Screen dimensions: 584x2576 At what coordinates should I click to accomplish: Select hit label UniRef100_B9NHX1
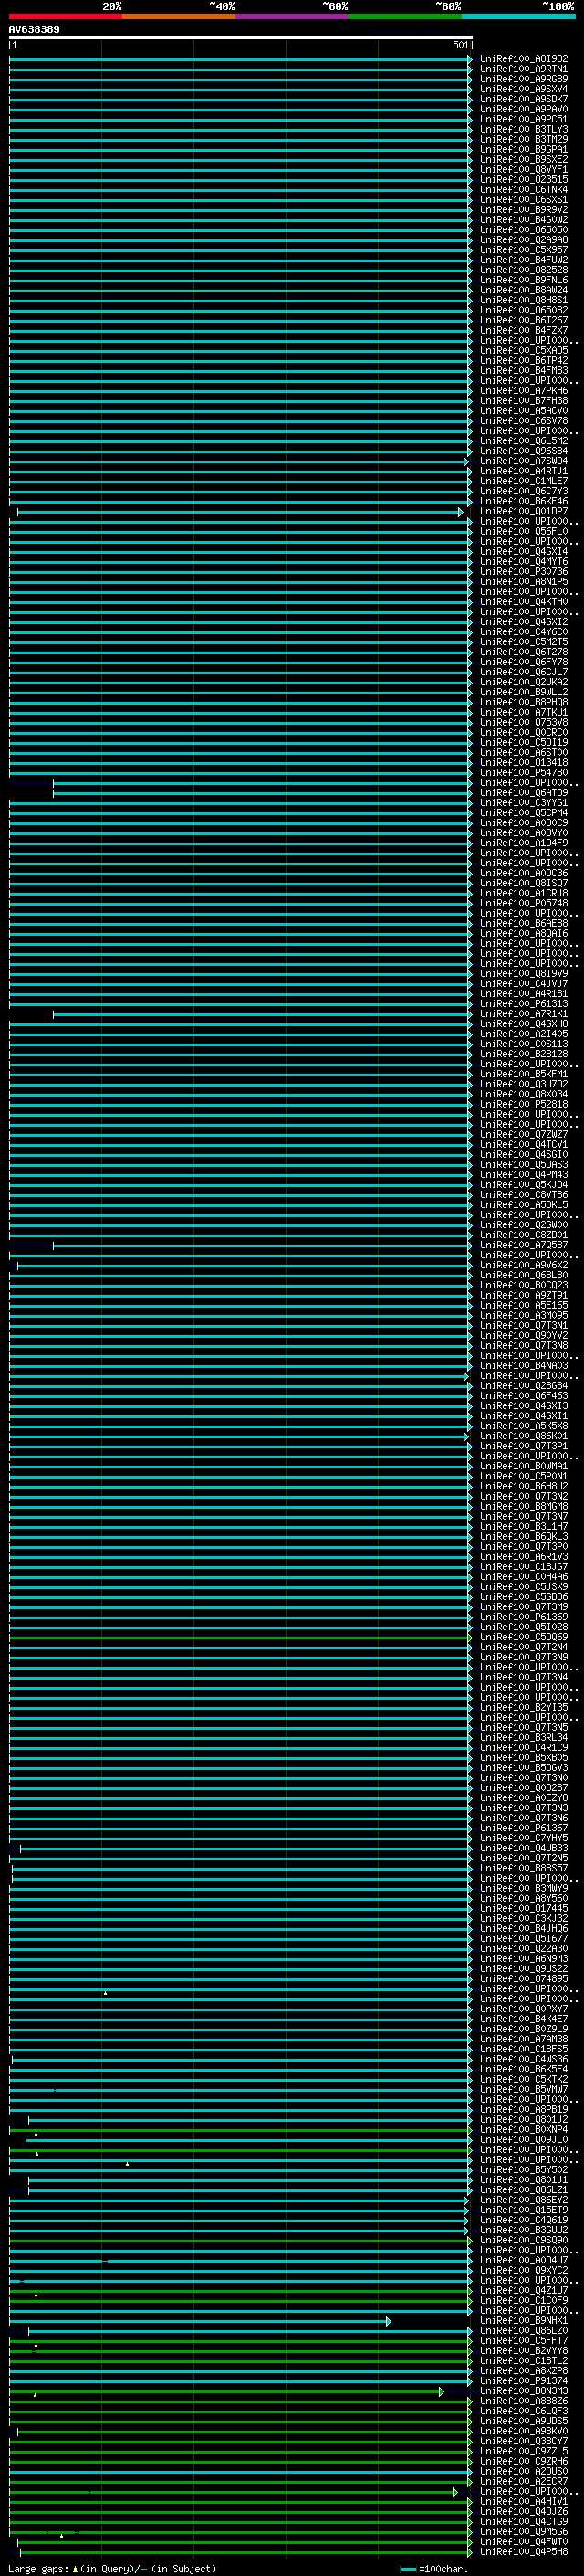(x=524, y=2321)
